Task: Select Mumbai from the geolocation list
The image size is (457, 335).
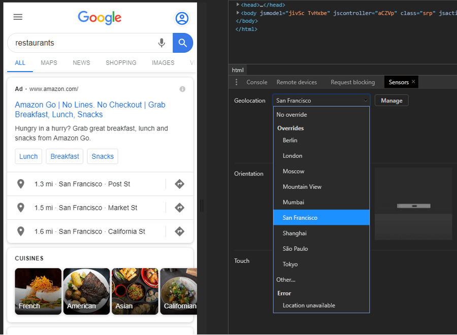Action: pyautogui.click(x=321, y=202)
